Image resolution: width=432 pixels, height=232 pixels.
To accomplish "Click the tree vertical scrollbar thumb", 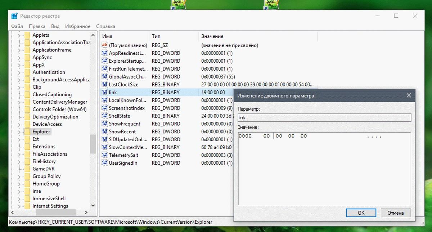I will [x=93, y=144].
